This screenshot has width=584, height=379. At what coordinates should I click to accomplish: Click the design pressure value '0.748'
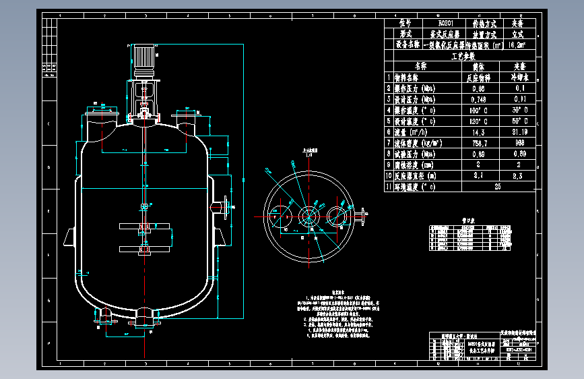(478, 100)
